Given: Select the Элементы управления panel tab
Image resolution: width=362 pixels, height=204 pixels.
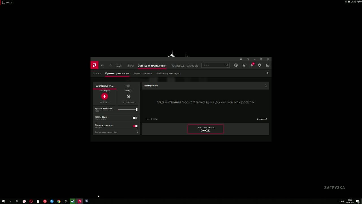Looking at the screenshot, I should tap(104, 86).
